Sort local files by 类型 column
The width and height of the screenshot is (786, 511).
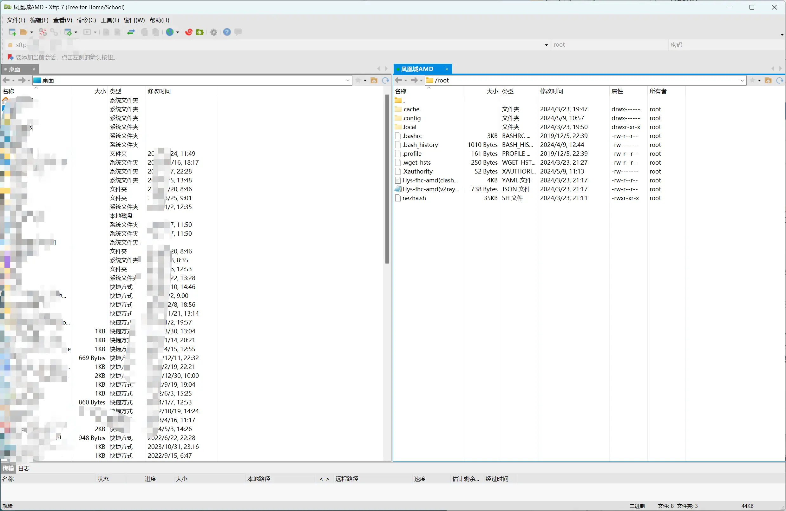point(127,91)
